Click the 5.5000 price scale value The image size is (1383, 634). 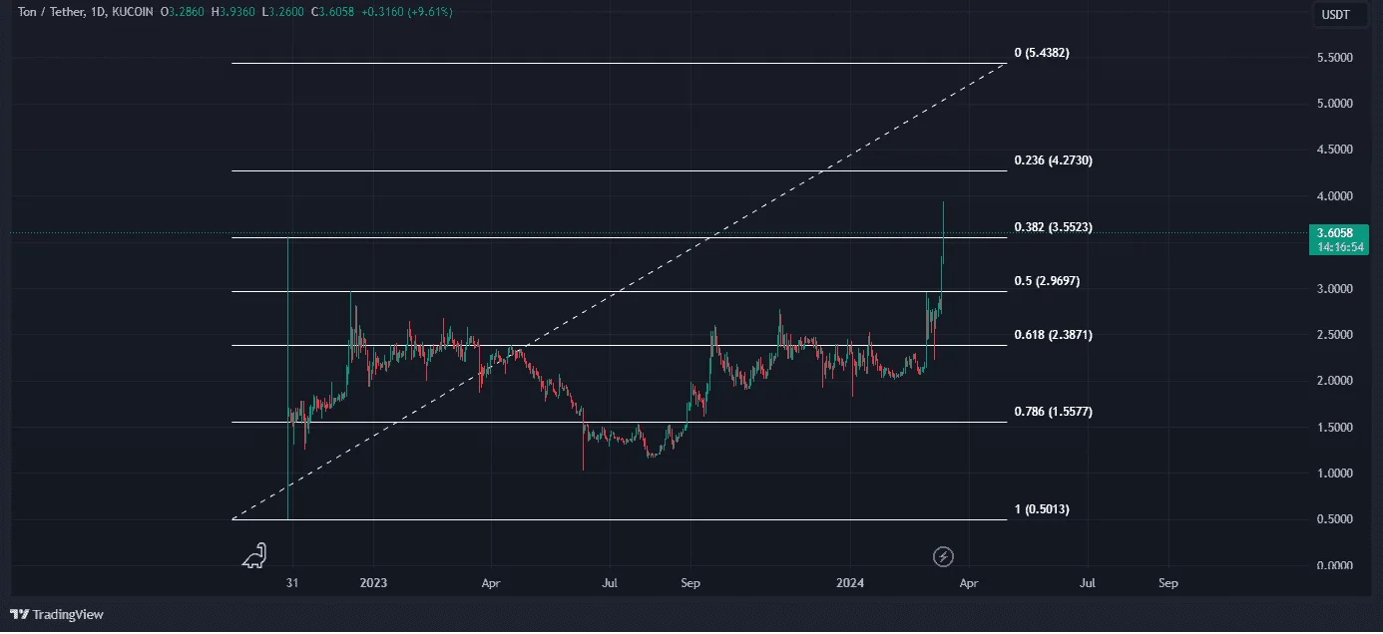[x=1337, y=58]
